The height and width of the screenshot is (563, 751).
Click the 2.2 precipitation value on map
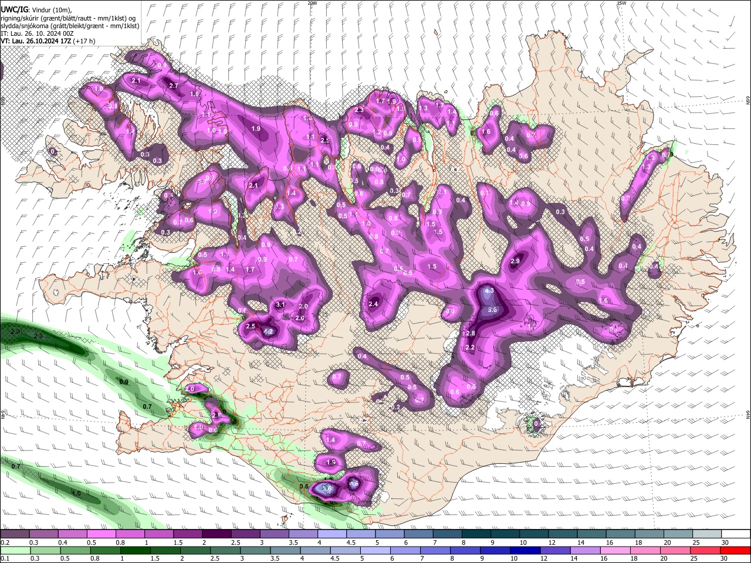[x=470, y=347]
